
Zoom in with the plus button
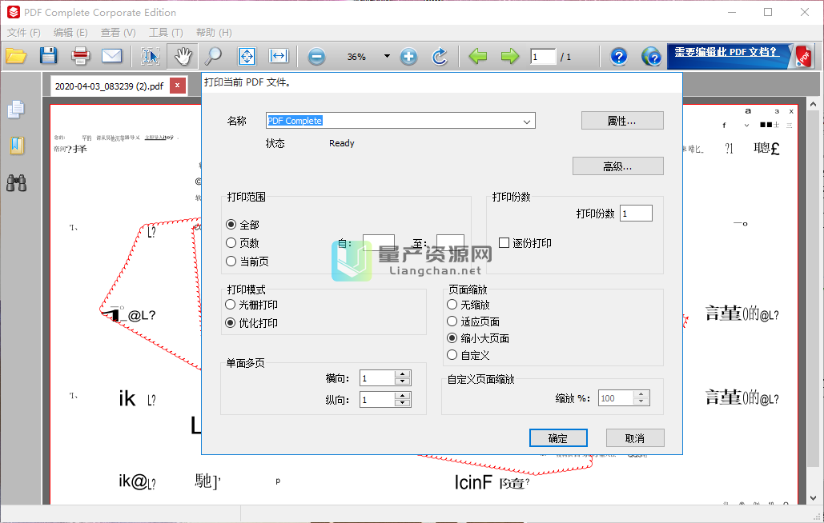(408, 56)
